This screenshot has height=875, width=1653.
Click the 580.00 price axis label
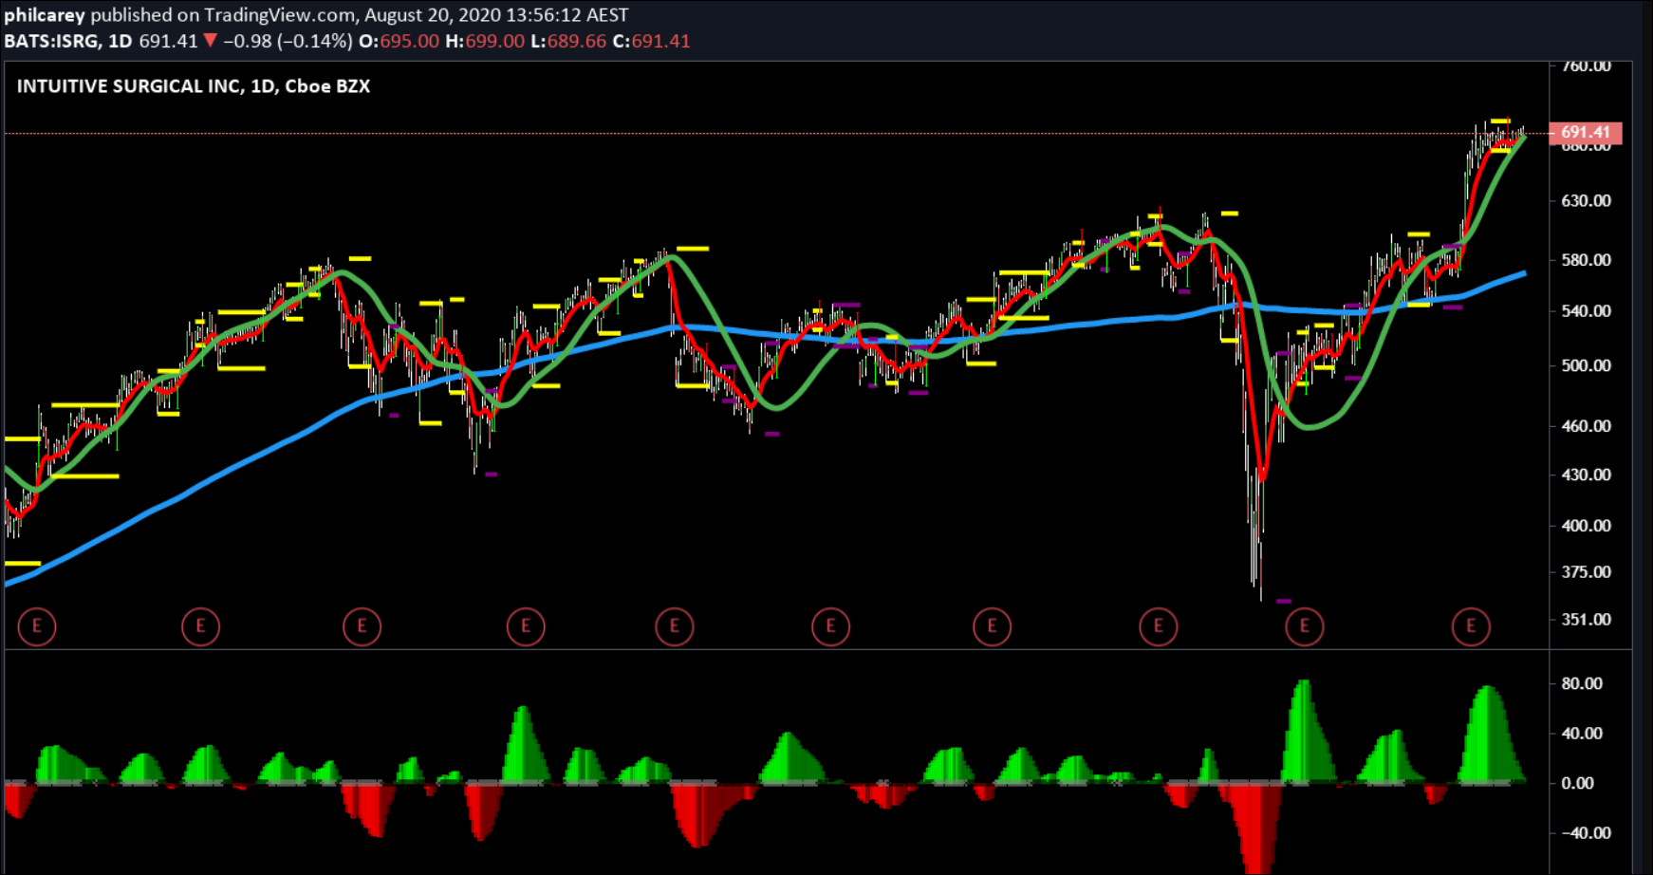pyautogui.click(x=1587, y=259)
